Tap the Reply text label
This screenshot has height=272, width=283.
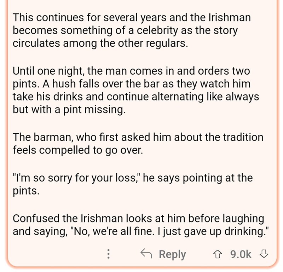pos(172,255)
